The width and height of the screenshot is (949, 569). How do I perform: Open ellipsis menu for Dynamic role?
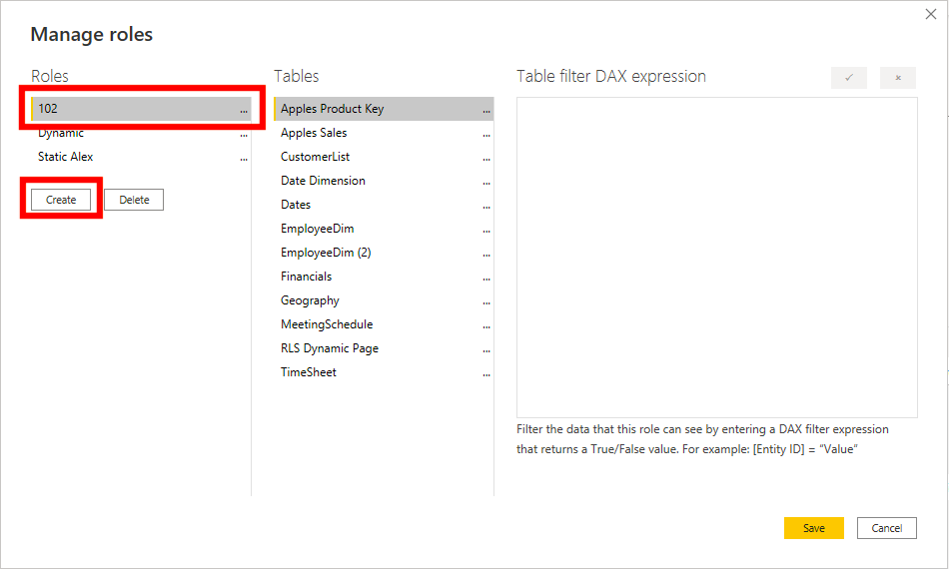click(x=244, y=134)
